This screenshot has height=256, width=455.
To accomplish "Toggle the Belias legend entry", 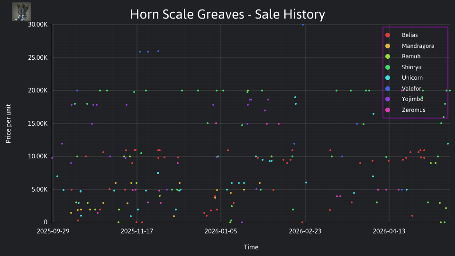I will click(409, 35).
